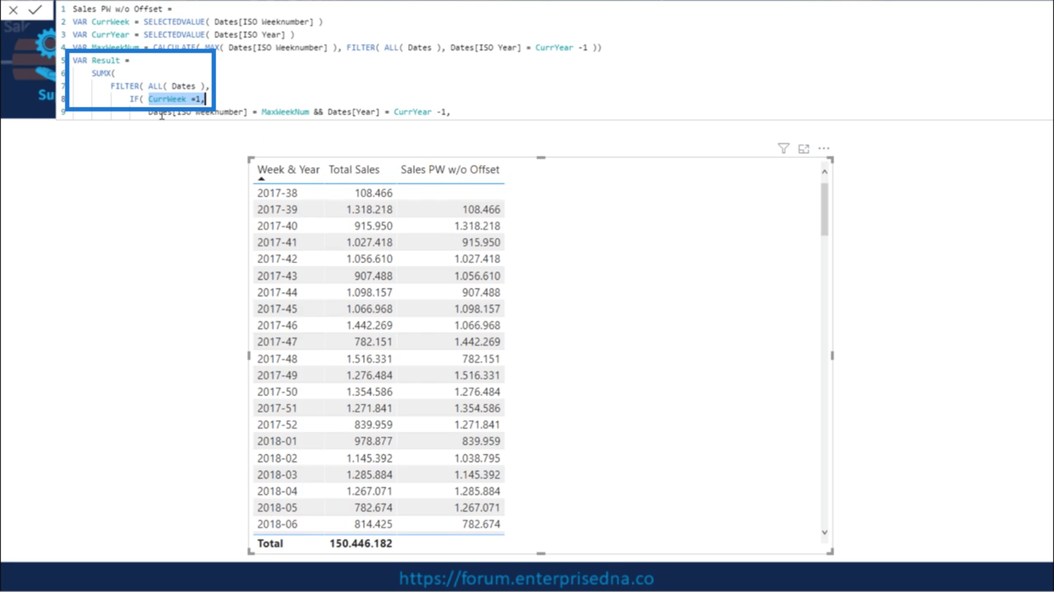Click formula line 1 measure name text
This screenshot has height=592, width=1054.
[117, 9]
